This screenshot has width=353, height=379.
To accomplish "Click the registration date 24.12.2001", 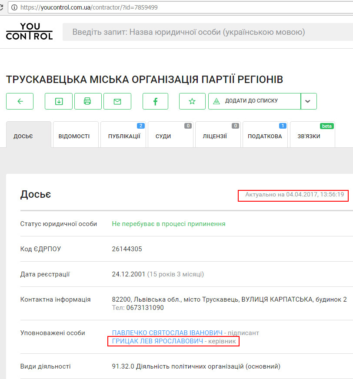I will 128,274.
